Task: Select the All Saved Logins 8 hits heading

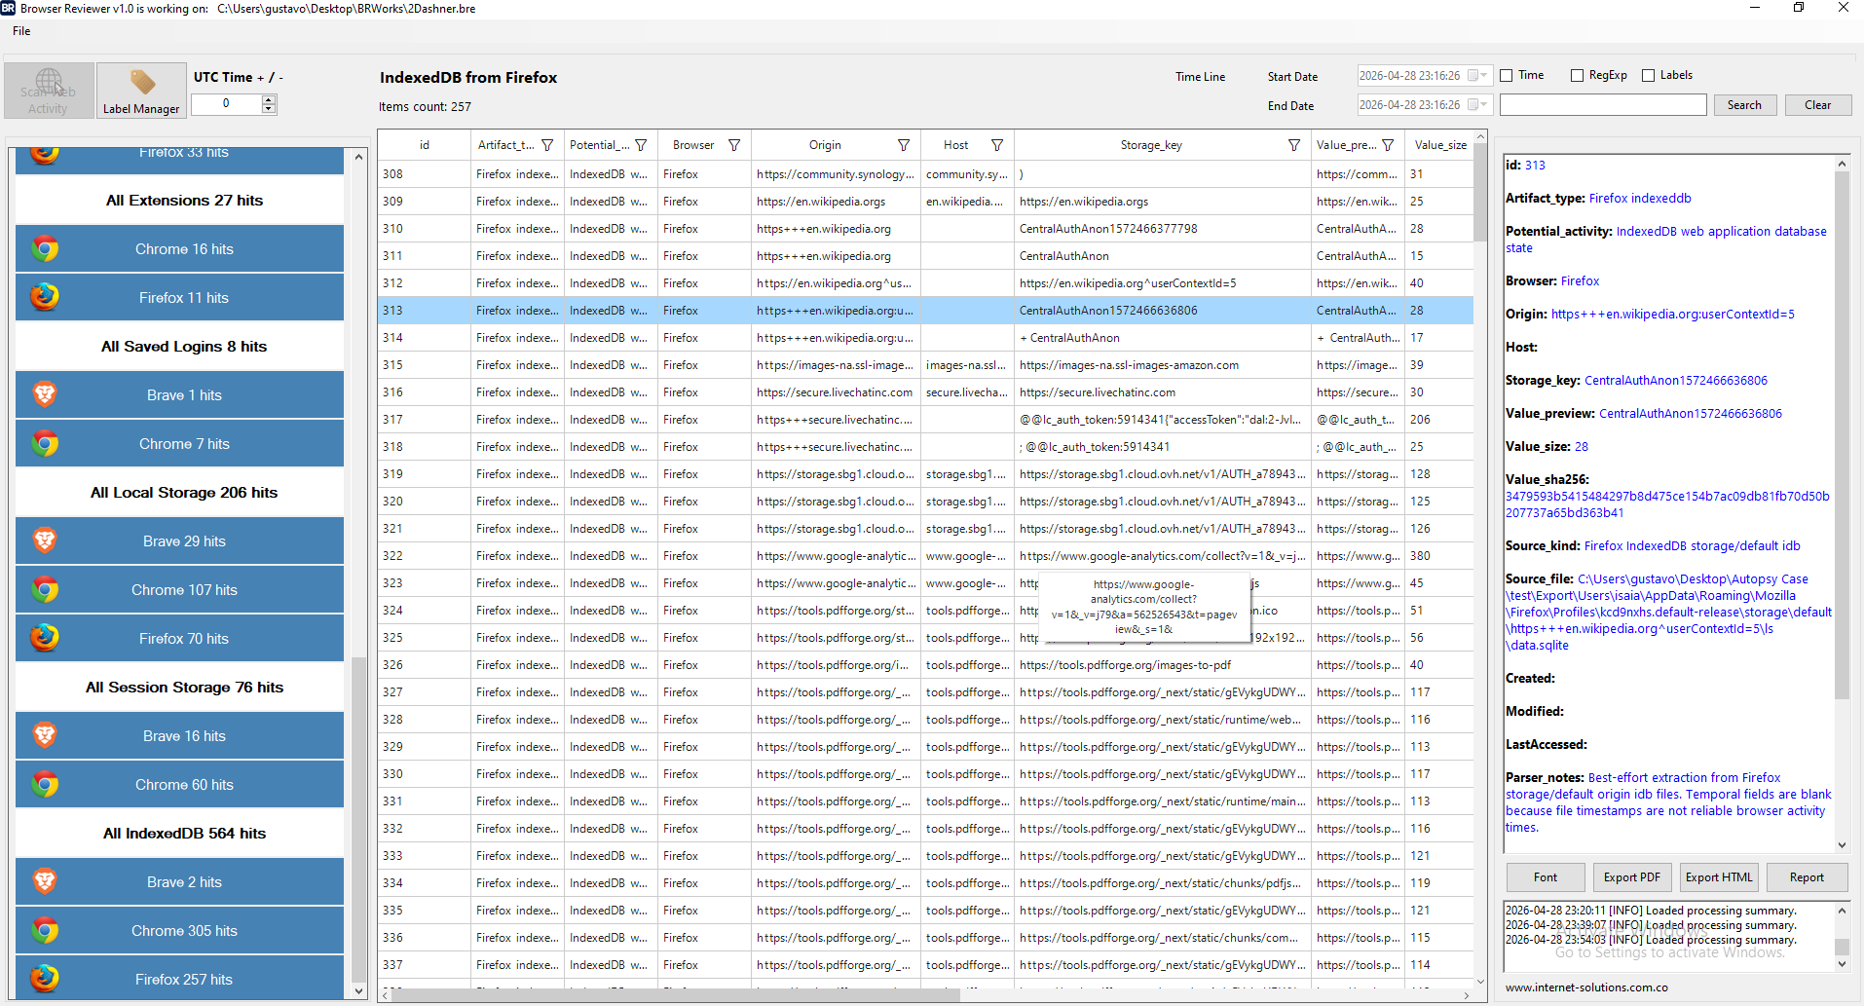Action: [x=184, y=347]
